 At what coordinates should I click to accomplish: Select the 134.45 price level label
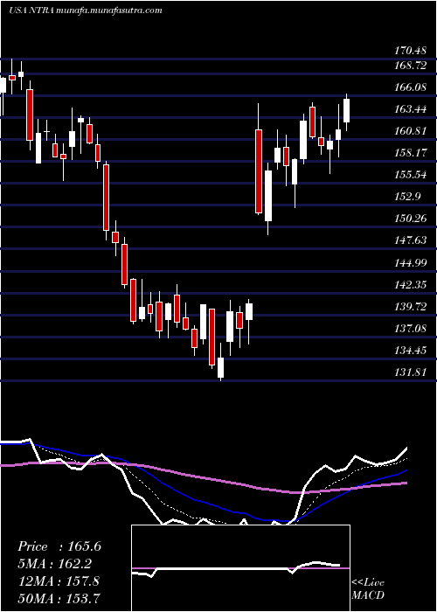click(x=410, y=351)
